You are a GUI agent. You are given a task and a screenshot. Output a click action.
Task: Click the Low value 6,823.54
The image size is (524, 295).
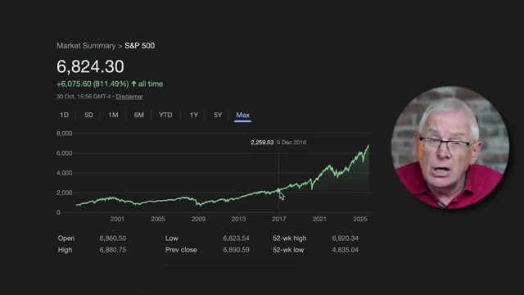click(237, 238)
